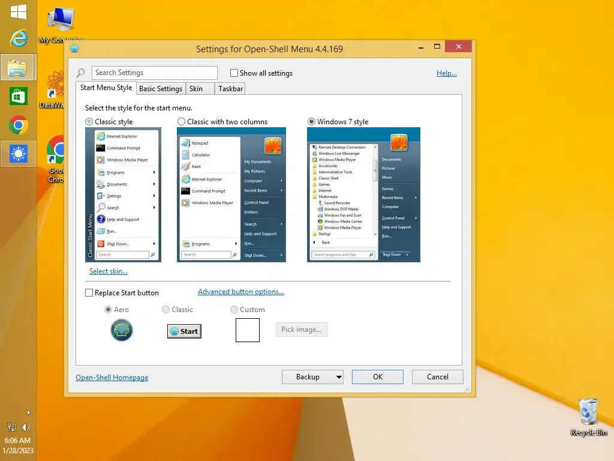
Task: Click the Classic style preview image
Action: [x=123, y=194]
